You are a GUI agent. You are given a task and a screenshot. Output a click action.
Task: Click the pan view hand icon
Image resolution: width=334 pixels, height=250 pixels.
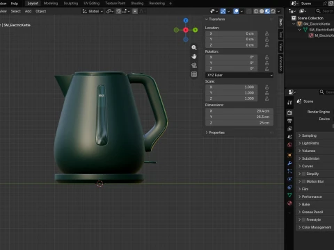pyautogui.click(x=194, y=56)
